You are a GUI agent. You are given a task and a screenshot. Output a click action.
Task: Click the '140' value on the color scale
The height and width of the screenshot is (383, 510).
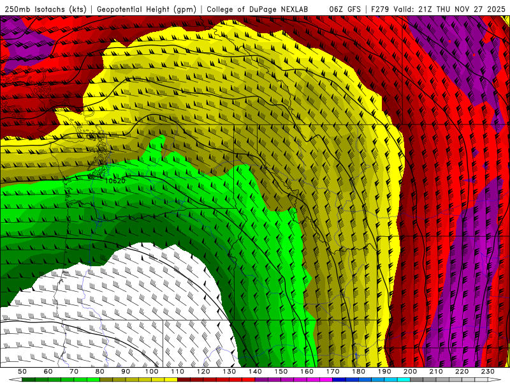point(255,372)
